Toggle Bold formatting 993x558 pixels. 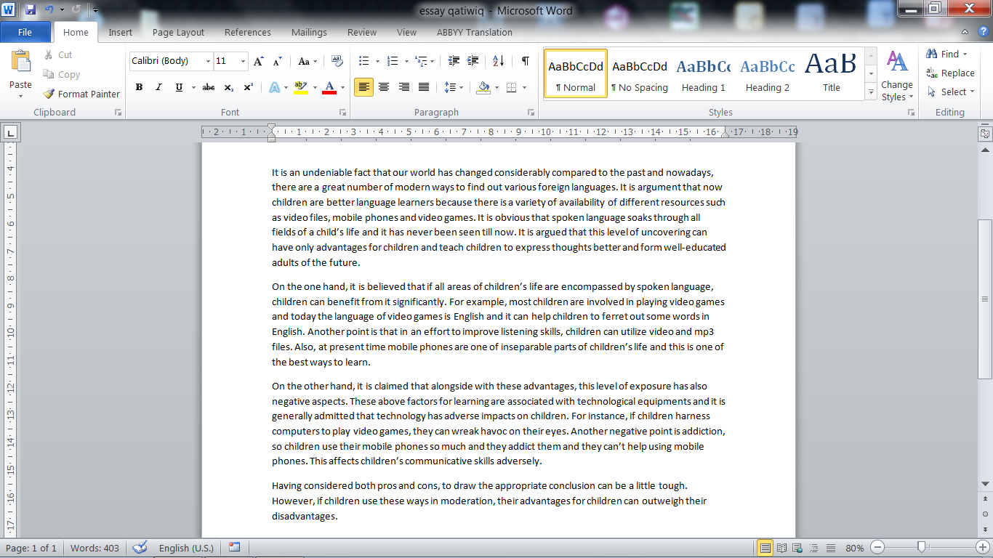tap(139, 87)
